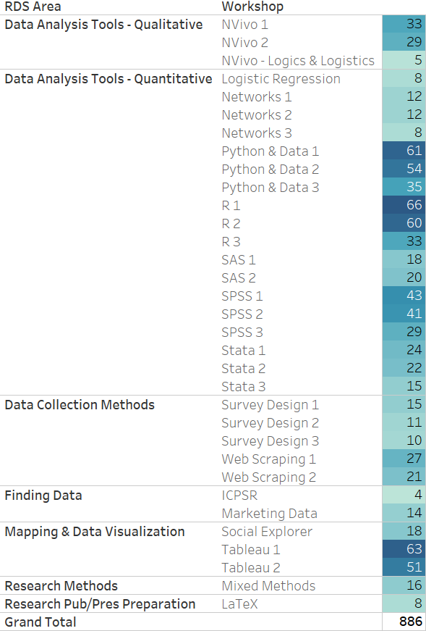The width and height of the screenshot is (426, 631).
Task: Select the Marketing Data workshop label
Action: click(x=269, y=514)
